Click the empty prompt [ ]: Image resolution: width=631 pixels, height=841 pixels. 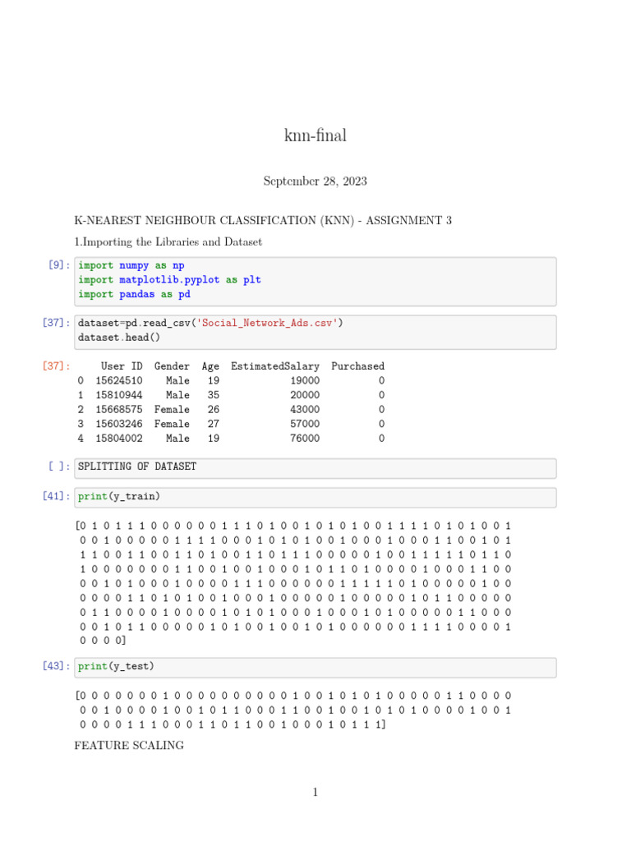[x=59, y=466]
